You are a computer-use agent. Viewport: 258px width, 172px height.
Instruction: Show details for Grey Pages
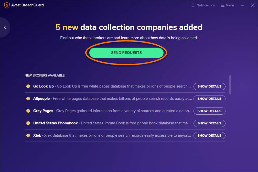coord(209,111)
